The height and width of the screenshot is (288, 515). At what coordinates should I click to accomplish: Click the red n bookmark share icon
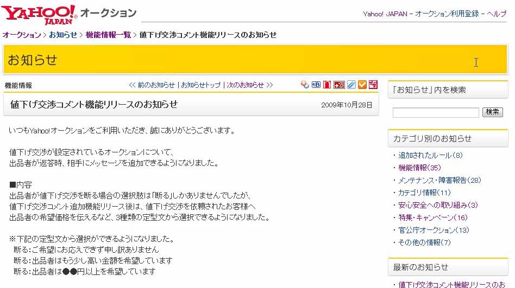pos(327,85)
